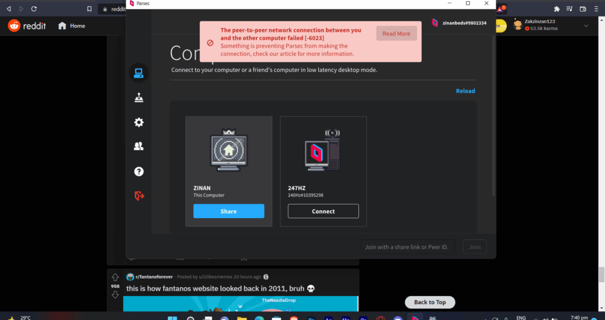605x320 pixels.
Task: Open the Arcade joystick section in Parsec
Action: click(x=139, y=98)
